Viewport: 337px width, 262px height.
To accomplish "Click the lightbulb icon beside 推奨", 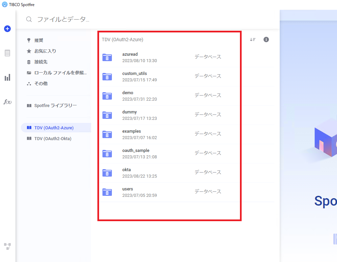I will point(29,40).
